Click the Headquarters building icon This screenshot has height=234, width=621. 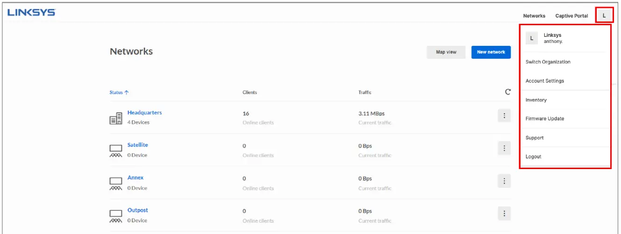(x=115, y=119)
